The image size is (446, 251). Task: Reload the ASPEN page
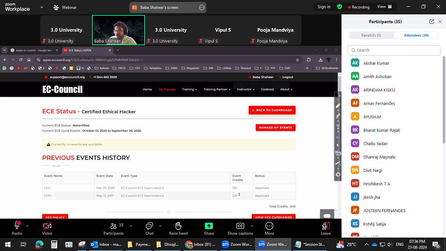coord(21,60)
